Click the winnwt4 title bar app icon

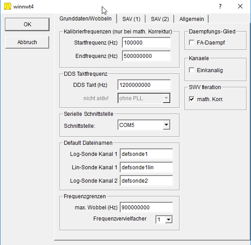(x=7, y=7)
